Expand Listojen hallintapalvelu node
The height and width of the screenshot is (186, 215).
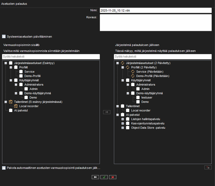(123, 119)
